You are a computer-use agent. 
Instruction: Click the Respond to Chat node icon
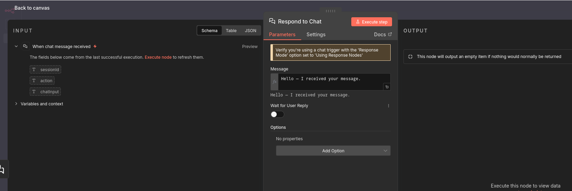(272, 21)
